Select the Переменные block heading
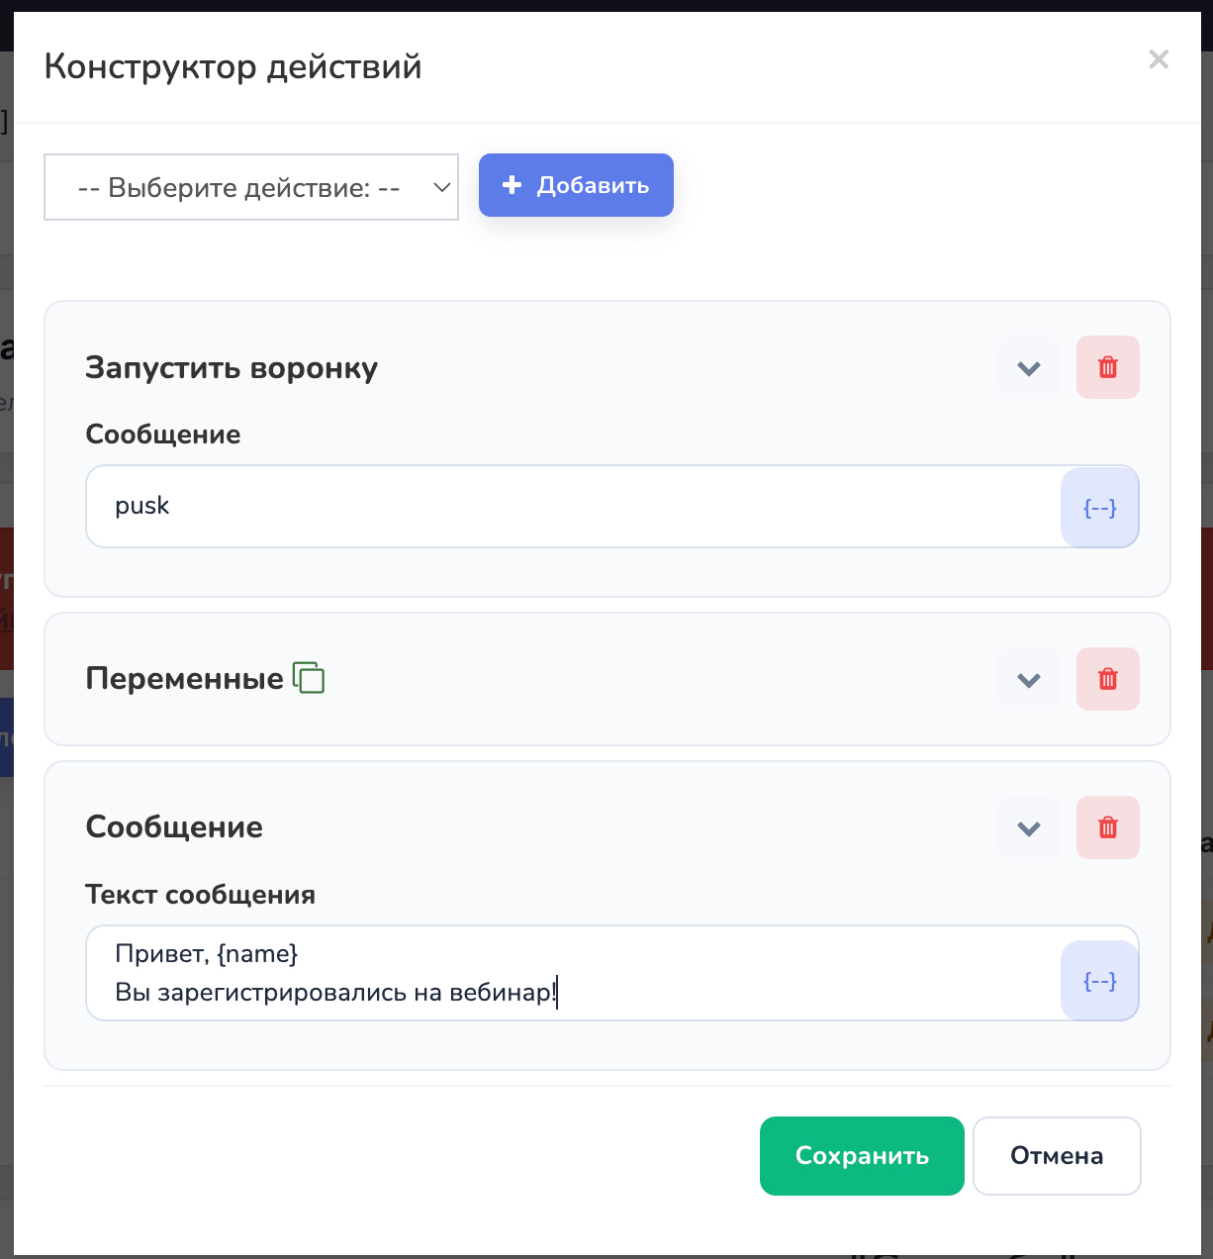Viewport: 1213px width, 1259px height. 185,679
